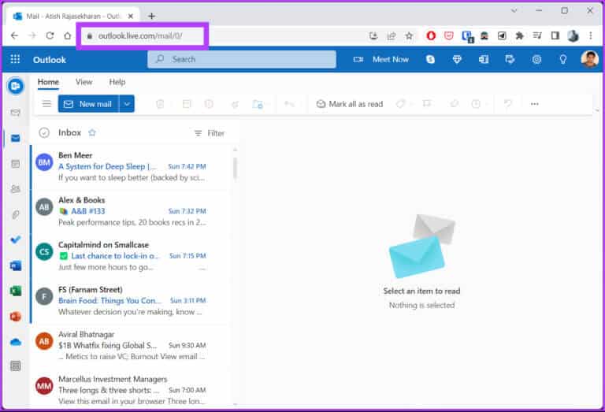The image size is (605, 412).
Task: Select the MM sender avatar
Action: point(44,386)
